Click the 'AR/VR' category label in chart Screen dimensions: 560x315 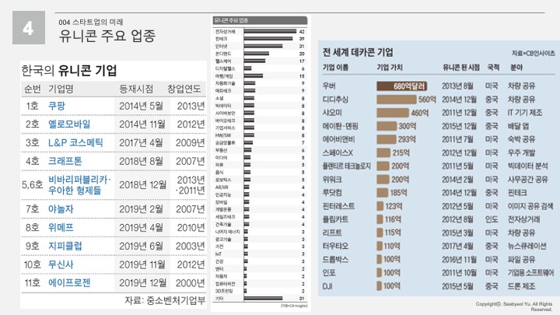(222, 187)
